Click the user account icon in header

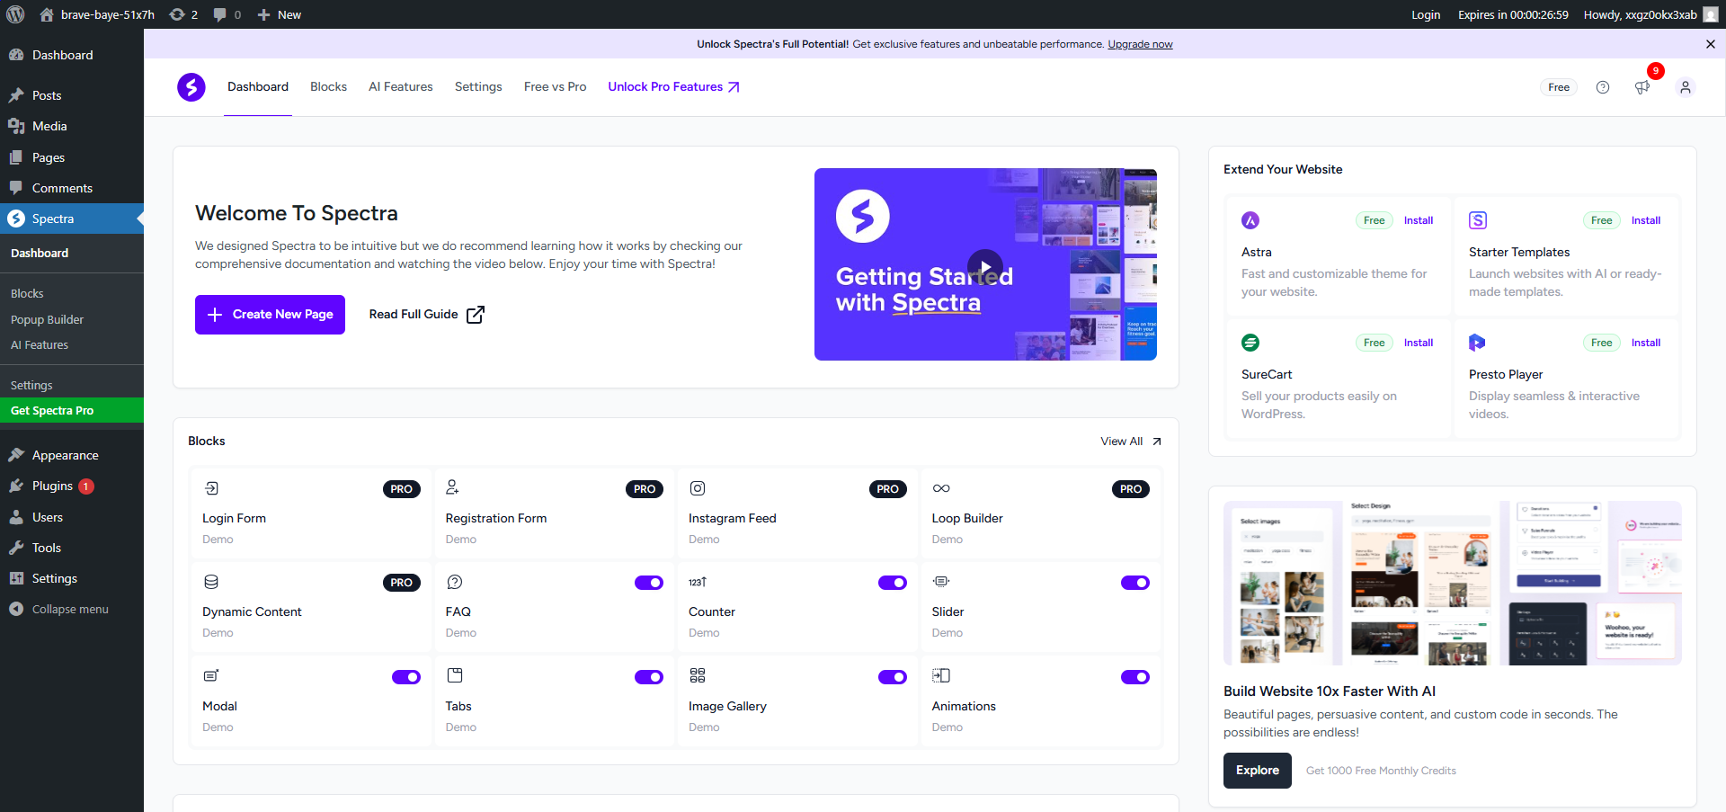[x=1685, y=87]
